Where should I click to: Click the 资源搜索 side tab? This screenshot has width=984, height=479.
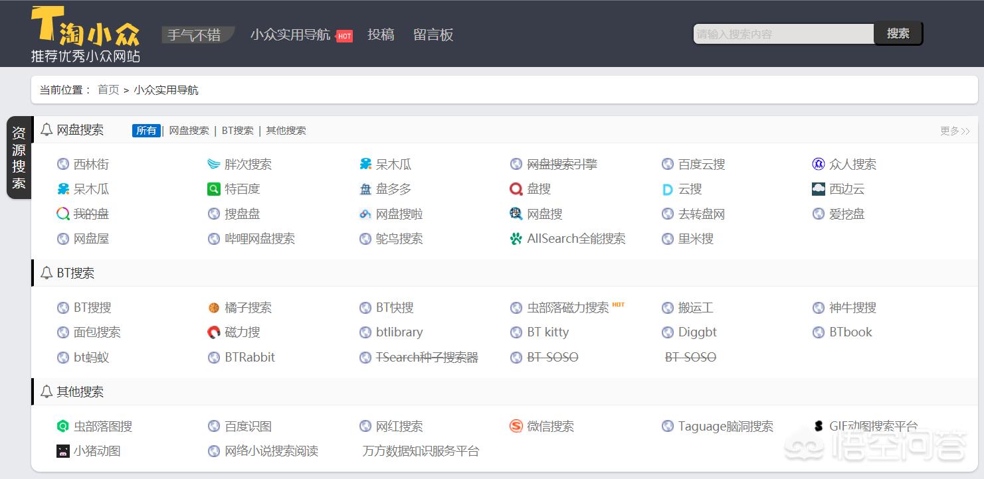click(19, 157)
